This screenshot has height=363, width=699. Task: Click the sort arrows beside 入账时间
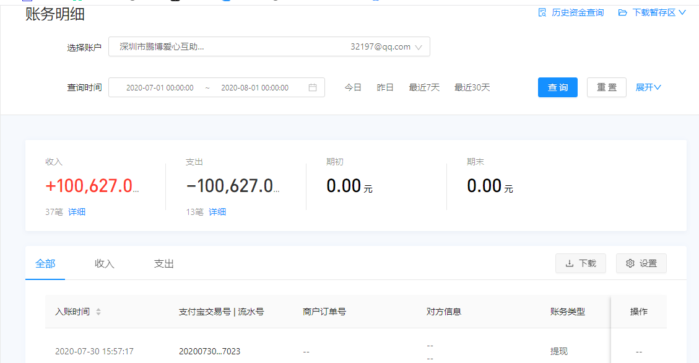98,312
